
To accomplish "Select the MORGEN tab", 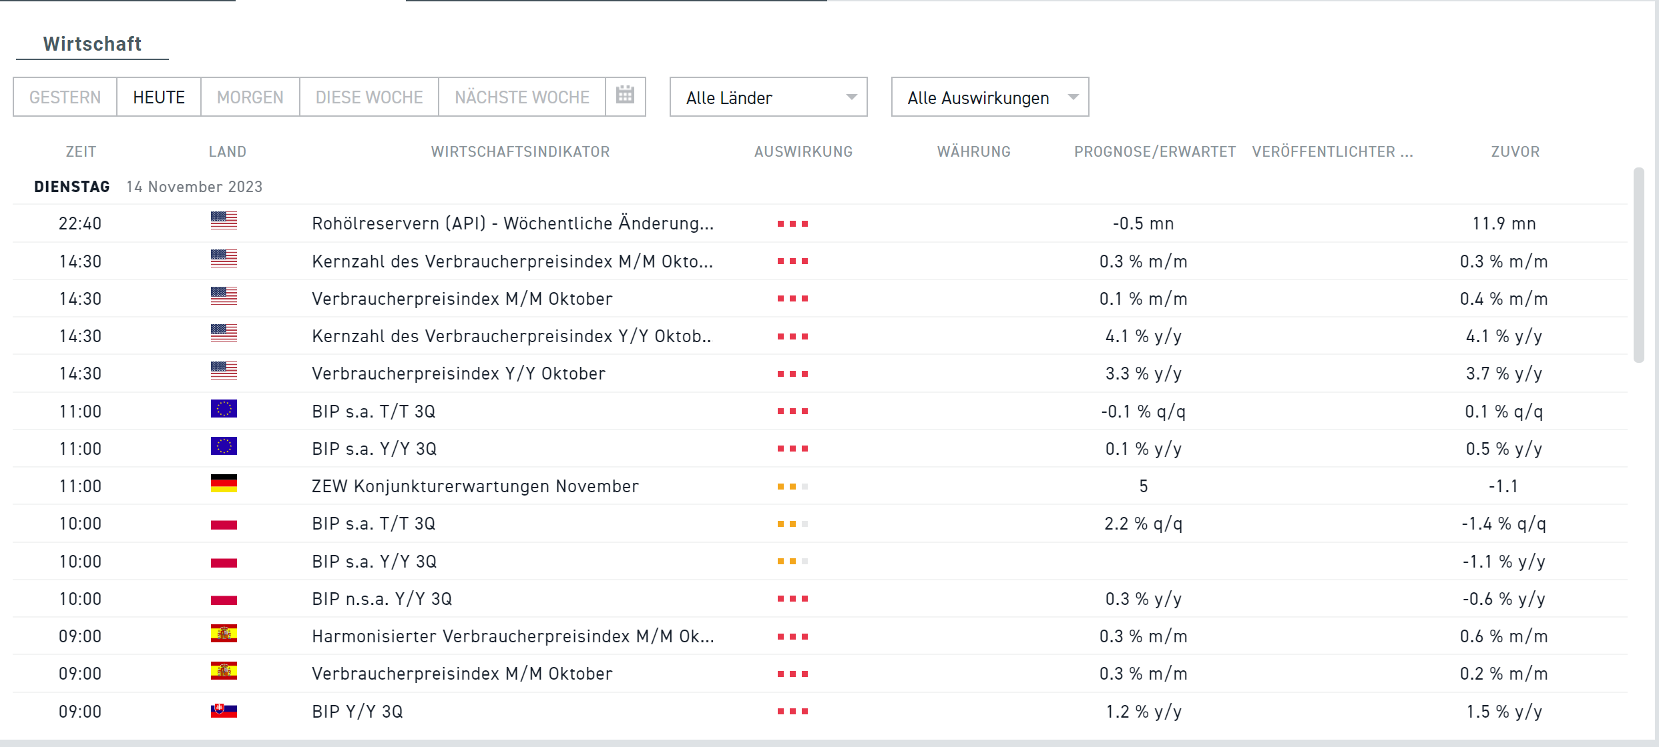I will 250,97.
